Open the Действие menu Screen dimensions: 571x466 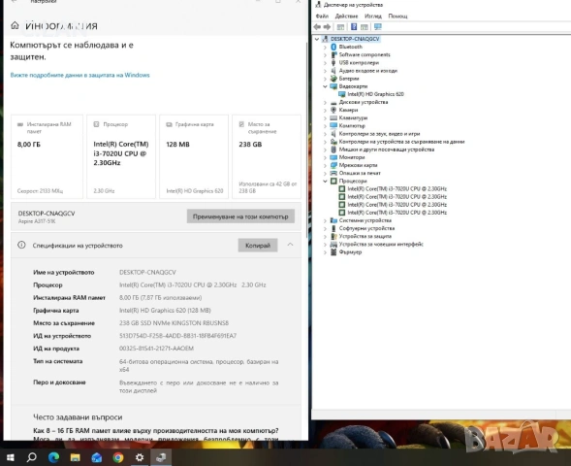pyautogui.click(x=346, y=17)
